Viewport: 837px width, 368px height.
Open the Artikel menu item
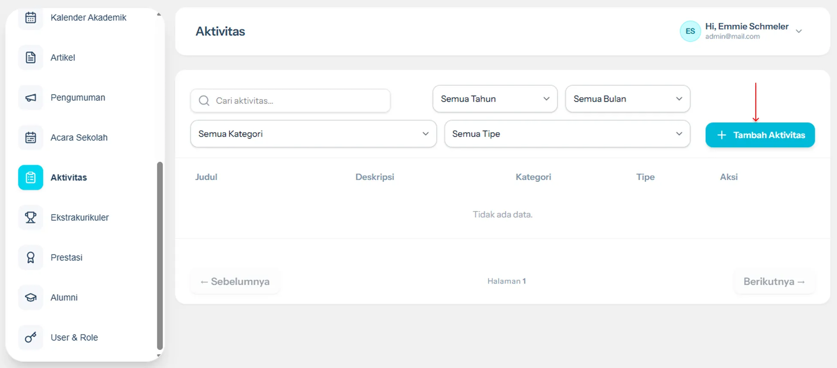point(63,57)
